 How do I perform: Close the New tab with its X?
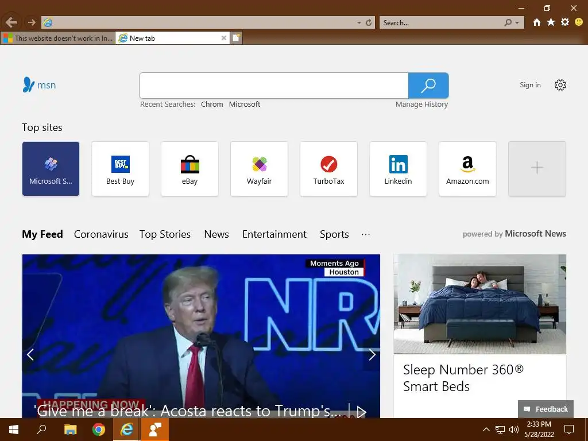click(x=224, y=38)
